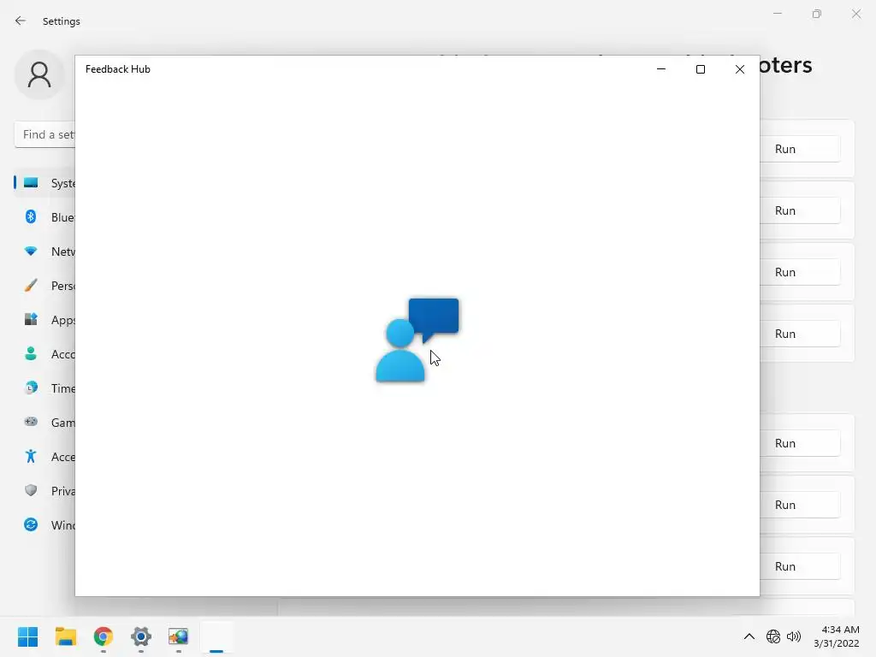Select the Network Wi-Fi icon in the sidebar
The height and width of the screenshot is (657, 876).
pyautogui.click(x=31, y=252)
